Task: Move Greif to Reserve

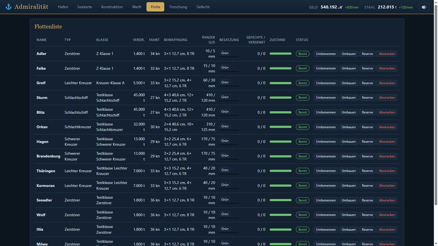Action: [x=367, y=83]
